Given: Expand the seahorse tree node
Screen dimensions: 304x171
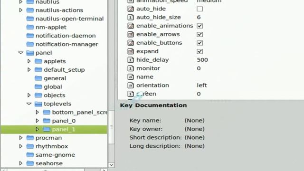Looking at the screenshot, I should tap(21, 163).
